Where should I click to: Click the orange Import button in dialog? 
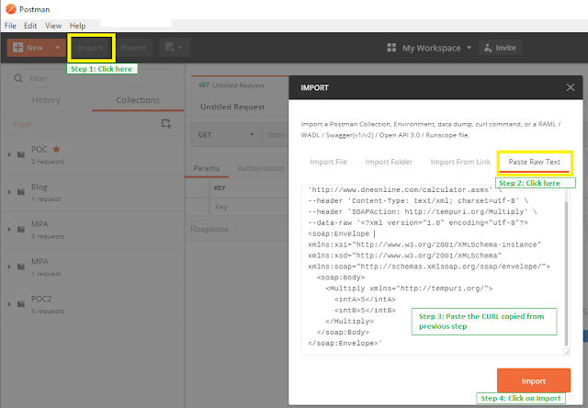[534, 380]
